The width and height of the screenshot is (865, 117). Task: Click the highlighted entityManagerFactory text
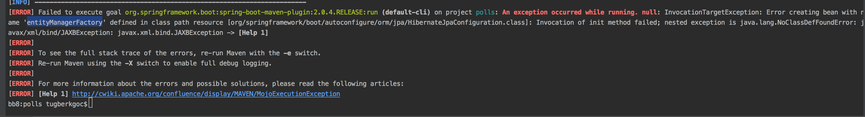[64, 22]
